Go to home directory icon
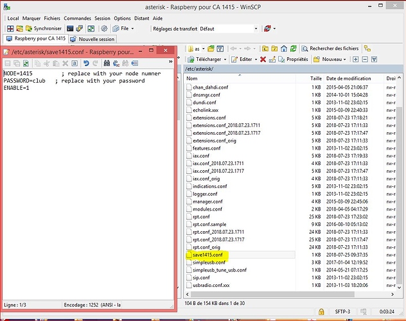Screen dimensions: 406x321 point(284,49)
